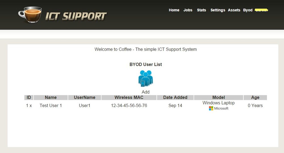Open the Home menu item
The image size is (284, 153).
pos(174,10)
